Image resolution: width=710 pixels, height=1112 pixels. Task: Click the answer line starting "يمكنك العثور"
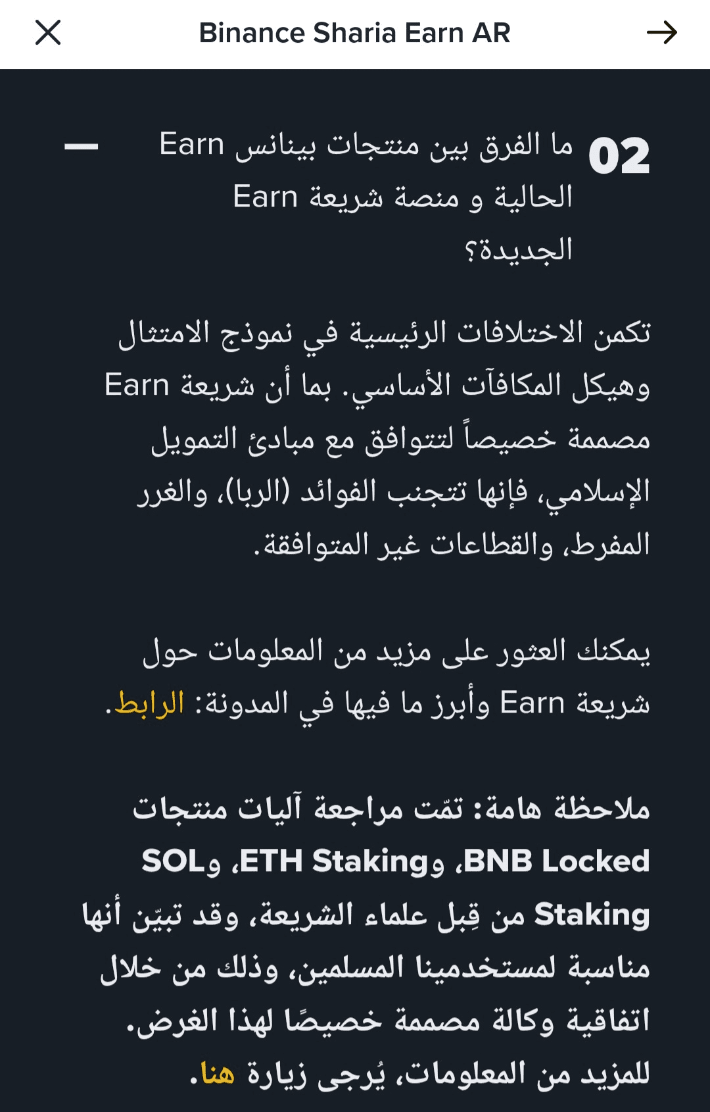(396, 651)
